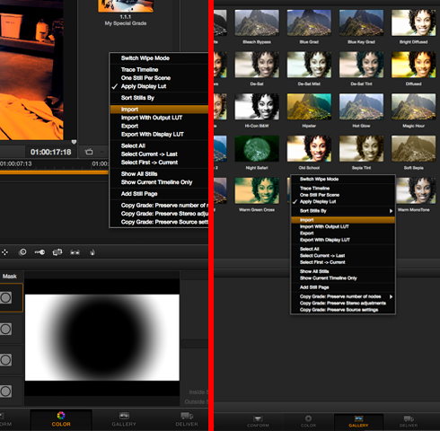440x431 pixels.
Task: Select the Bleach Bypass still
Action: [x=257, y=22]
